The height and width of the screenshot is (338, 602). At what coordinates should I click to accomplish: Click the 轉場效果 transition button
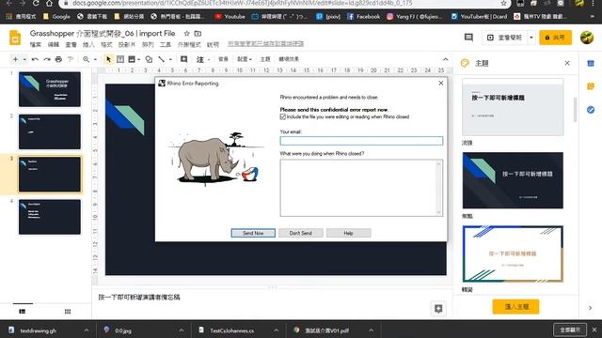289,59
